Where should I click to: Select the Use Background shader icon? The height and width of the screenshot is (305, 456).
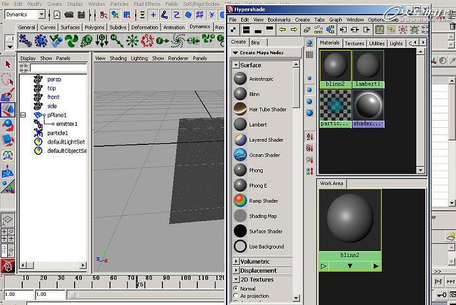240,246
